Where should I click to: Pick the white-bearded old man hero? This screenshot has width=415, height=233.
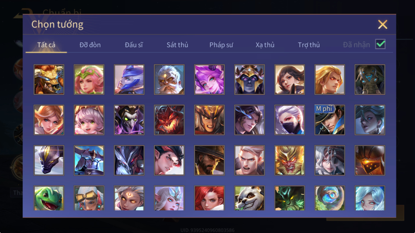tap(169, 80)
